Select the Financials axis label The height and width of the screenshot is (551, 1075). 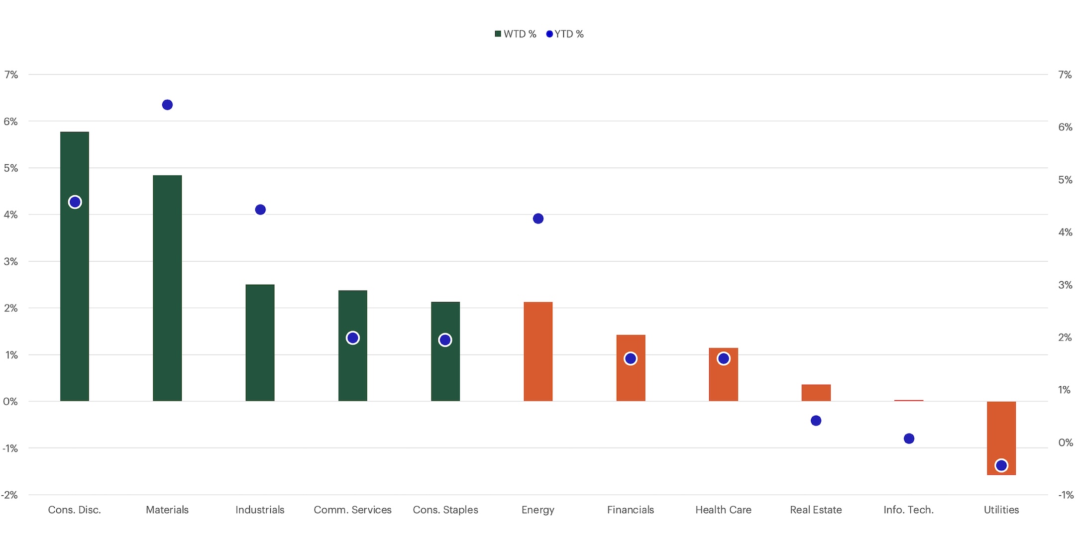point(630,510)
